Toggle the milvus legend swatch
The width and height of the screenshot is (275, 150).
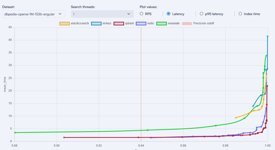pos(96,24)
